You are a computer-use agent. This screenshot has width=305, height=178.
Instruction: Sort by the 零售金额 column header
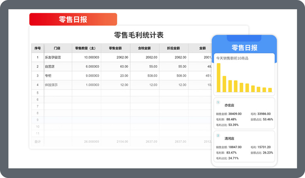(115, 48)
